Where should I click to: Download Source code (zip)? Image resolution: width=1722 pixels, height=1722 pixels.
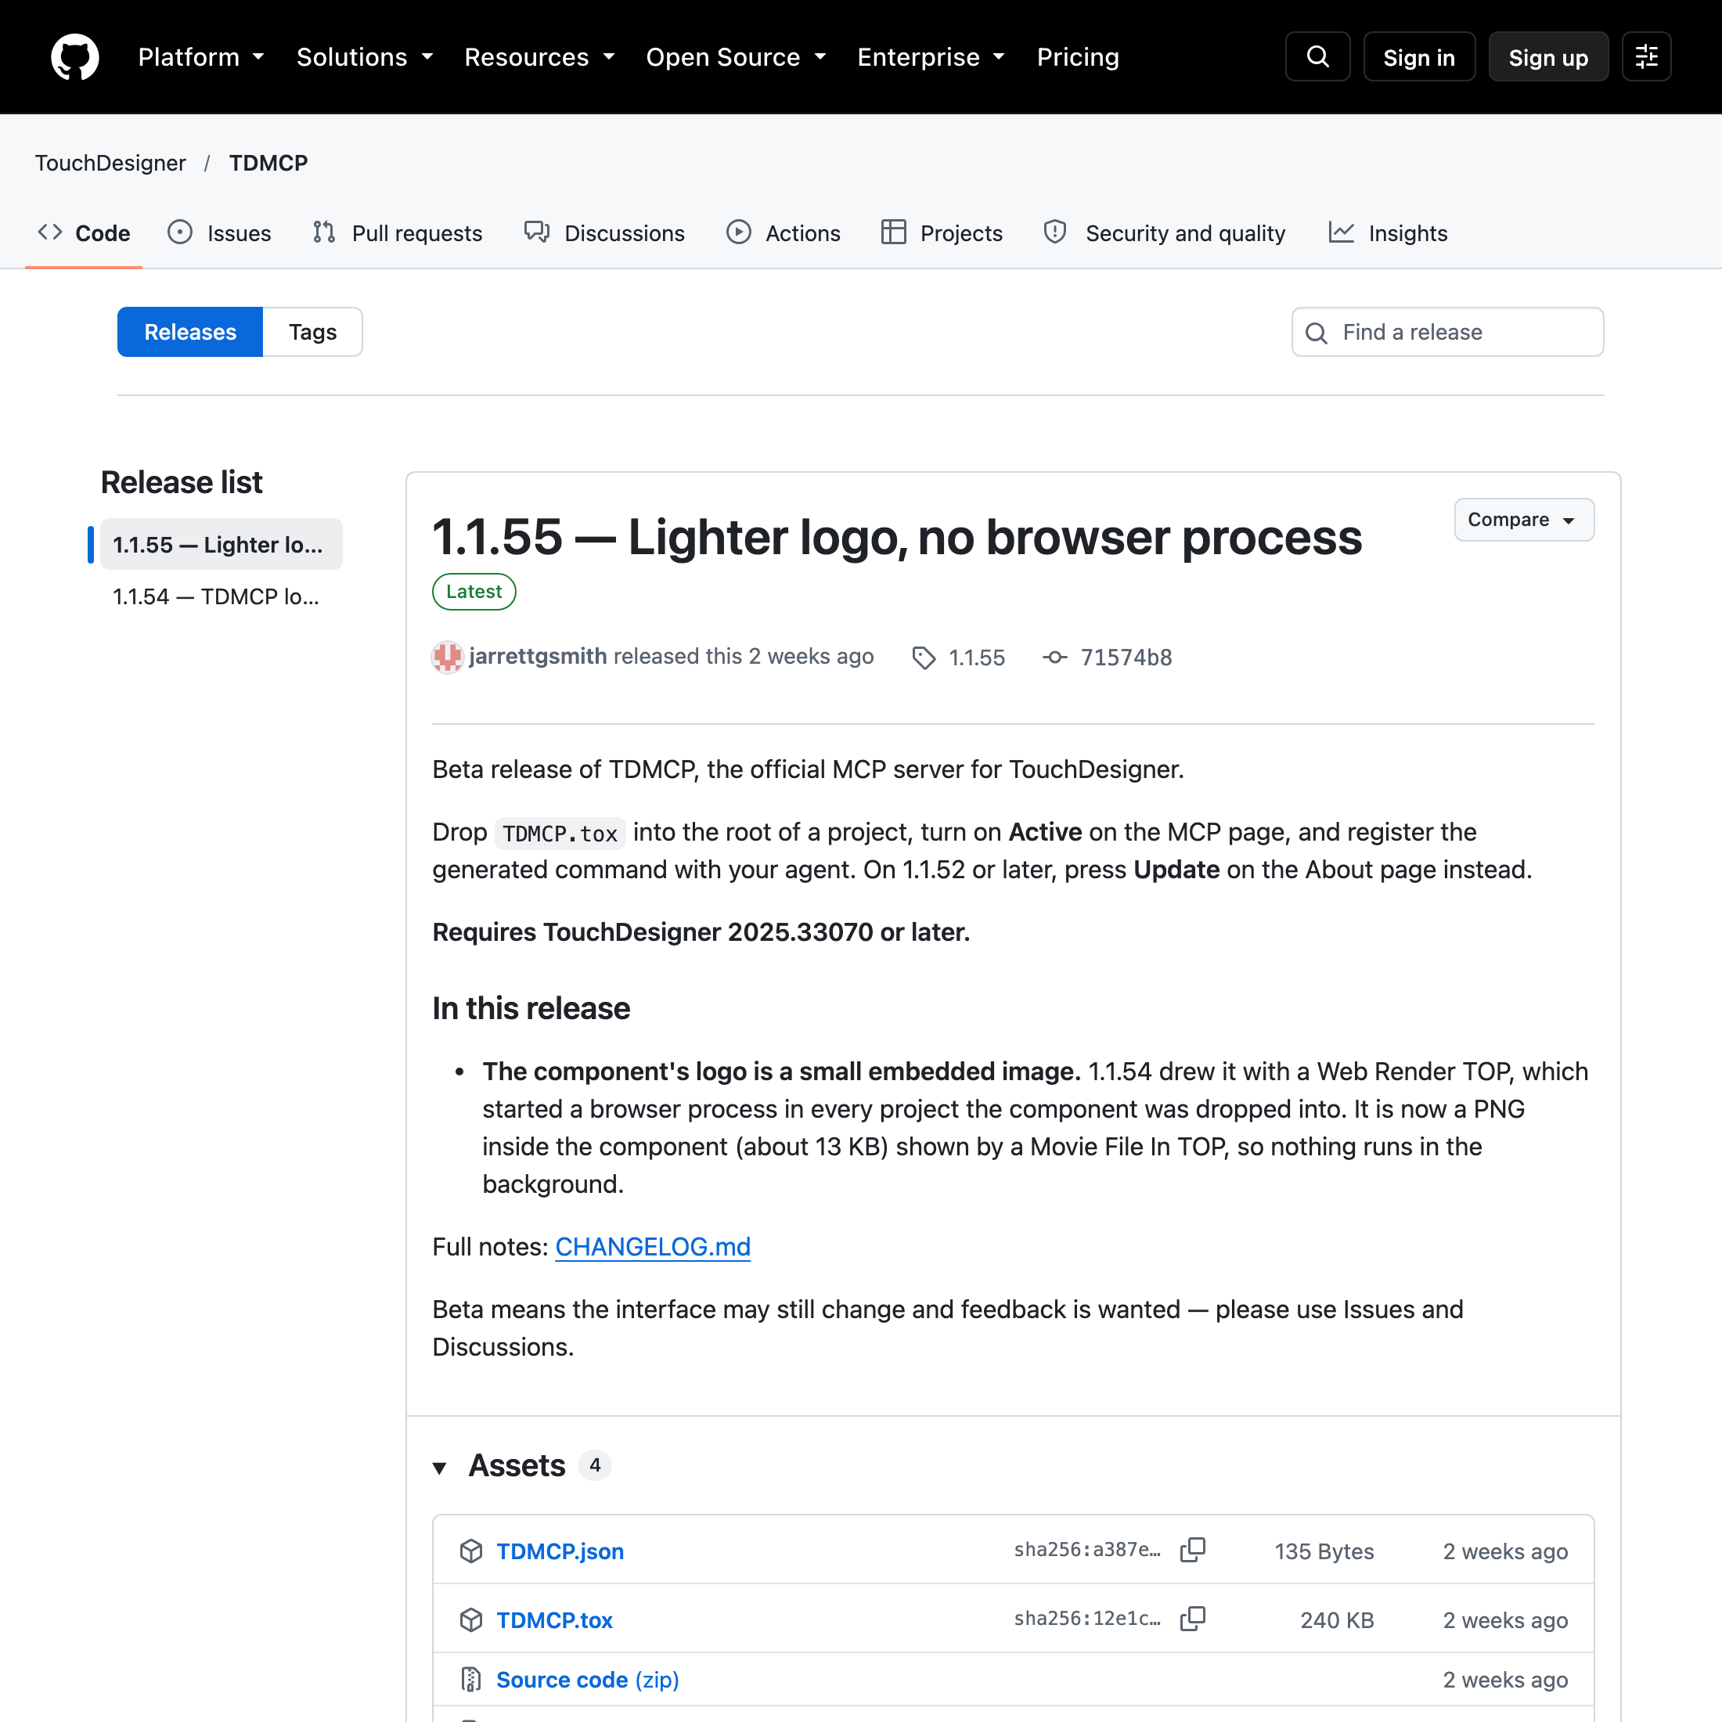[587, 1680]
